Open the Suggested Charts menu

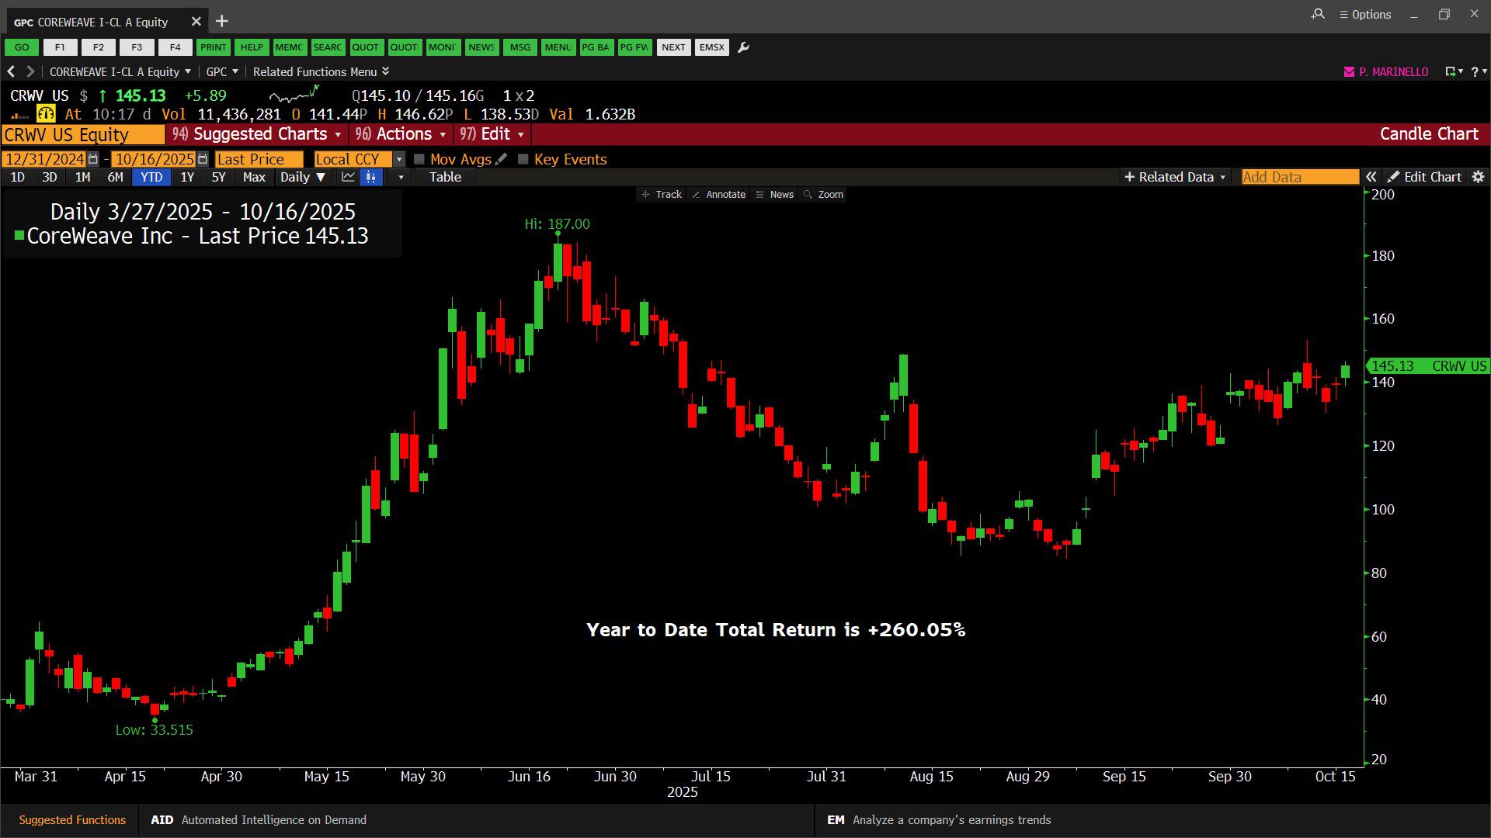[257, 134]
